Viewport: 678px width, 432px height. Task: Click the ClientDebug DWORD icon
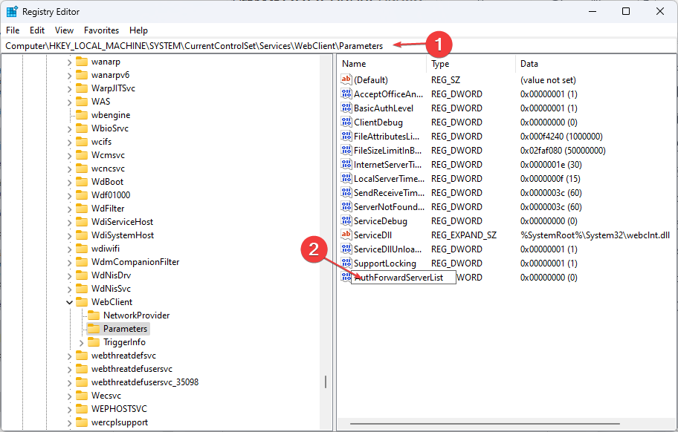coord(346,122)
